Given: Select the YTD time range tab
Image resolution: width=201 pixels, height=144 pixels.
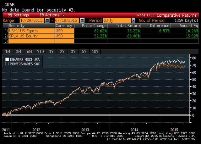Looking at the screenshot, I should coord(41,52).
